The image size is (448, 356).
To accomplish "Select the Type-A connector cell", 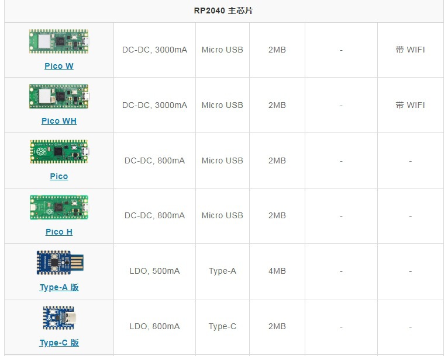I will pyautogui.click(x=222, y=271).
